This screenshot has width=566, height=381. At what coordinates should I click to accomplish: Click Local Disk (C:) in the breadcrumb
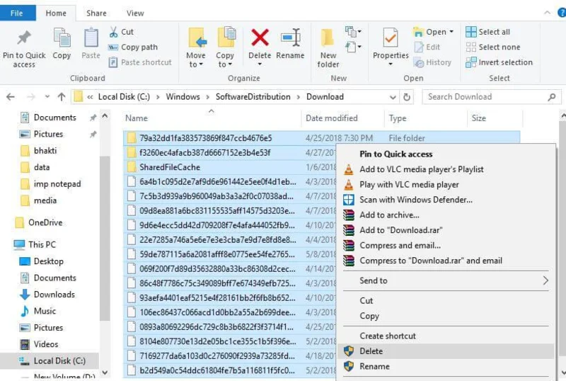tap(124, 97)
